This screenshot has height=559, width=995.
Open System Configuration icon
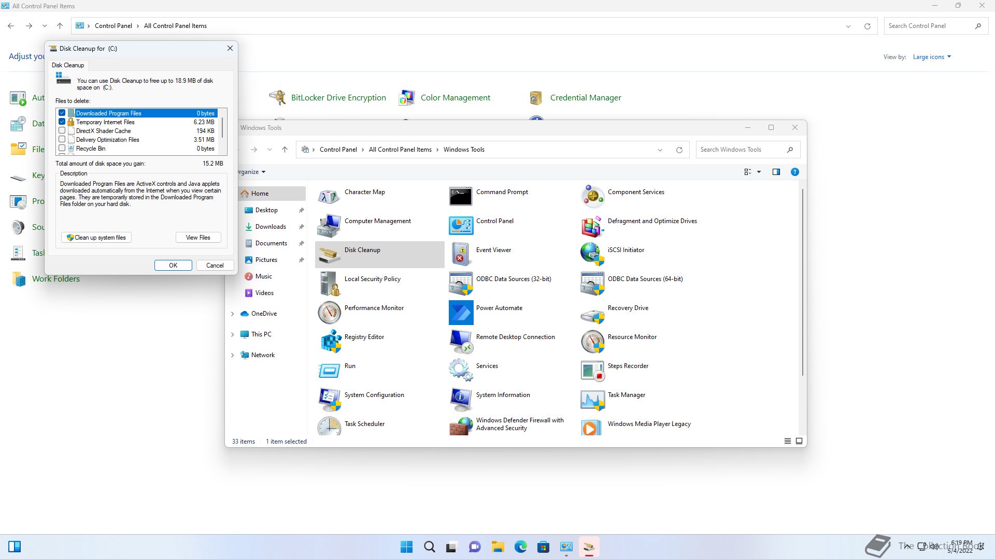click(x=329, y=400)
